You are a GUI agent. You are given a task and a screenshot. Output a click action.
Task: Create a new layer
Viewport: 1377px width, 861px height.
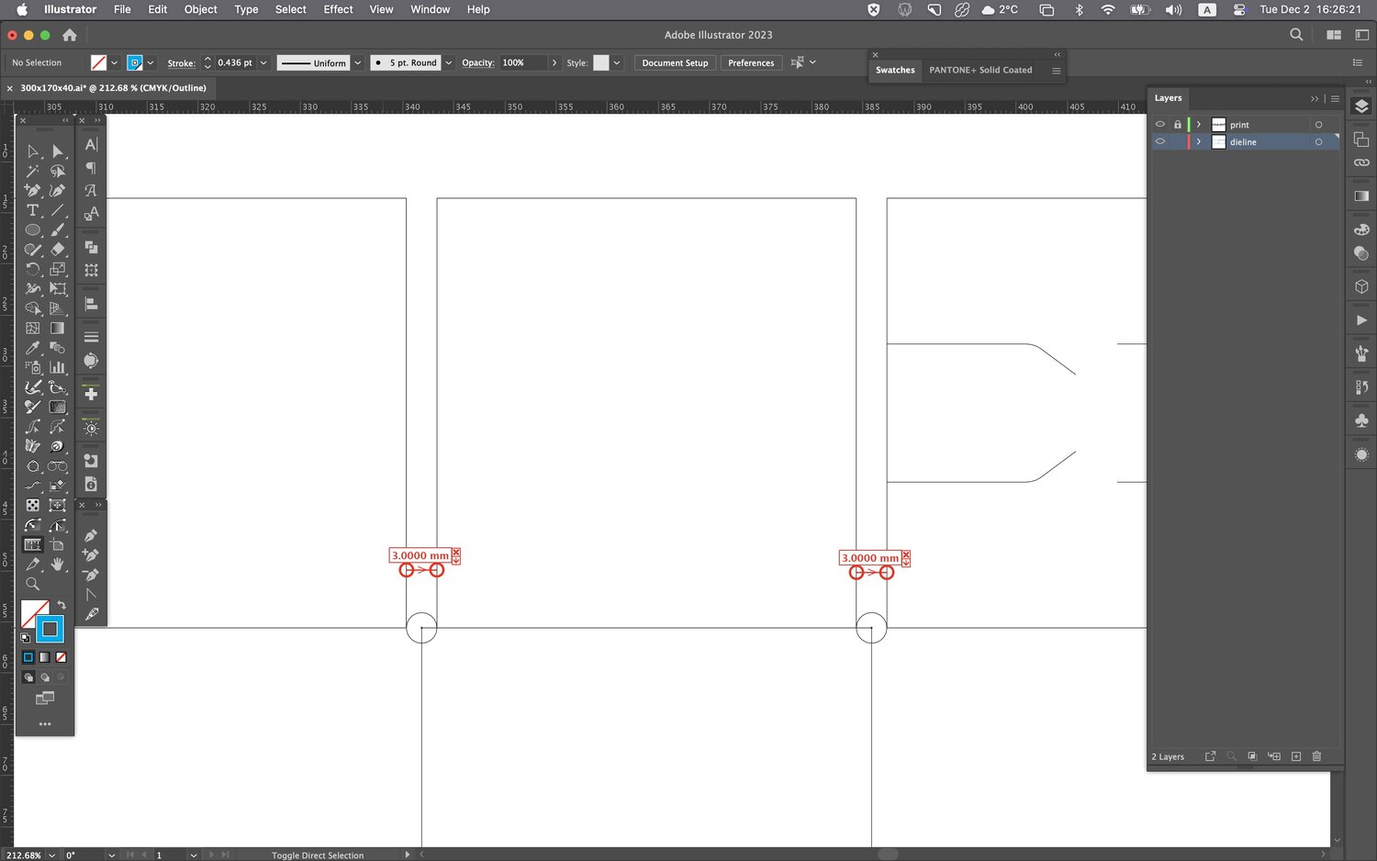[1295, 756]
